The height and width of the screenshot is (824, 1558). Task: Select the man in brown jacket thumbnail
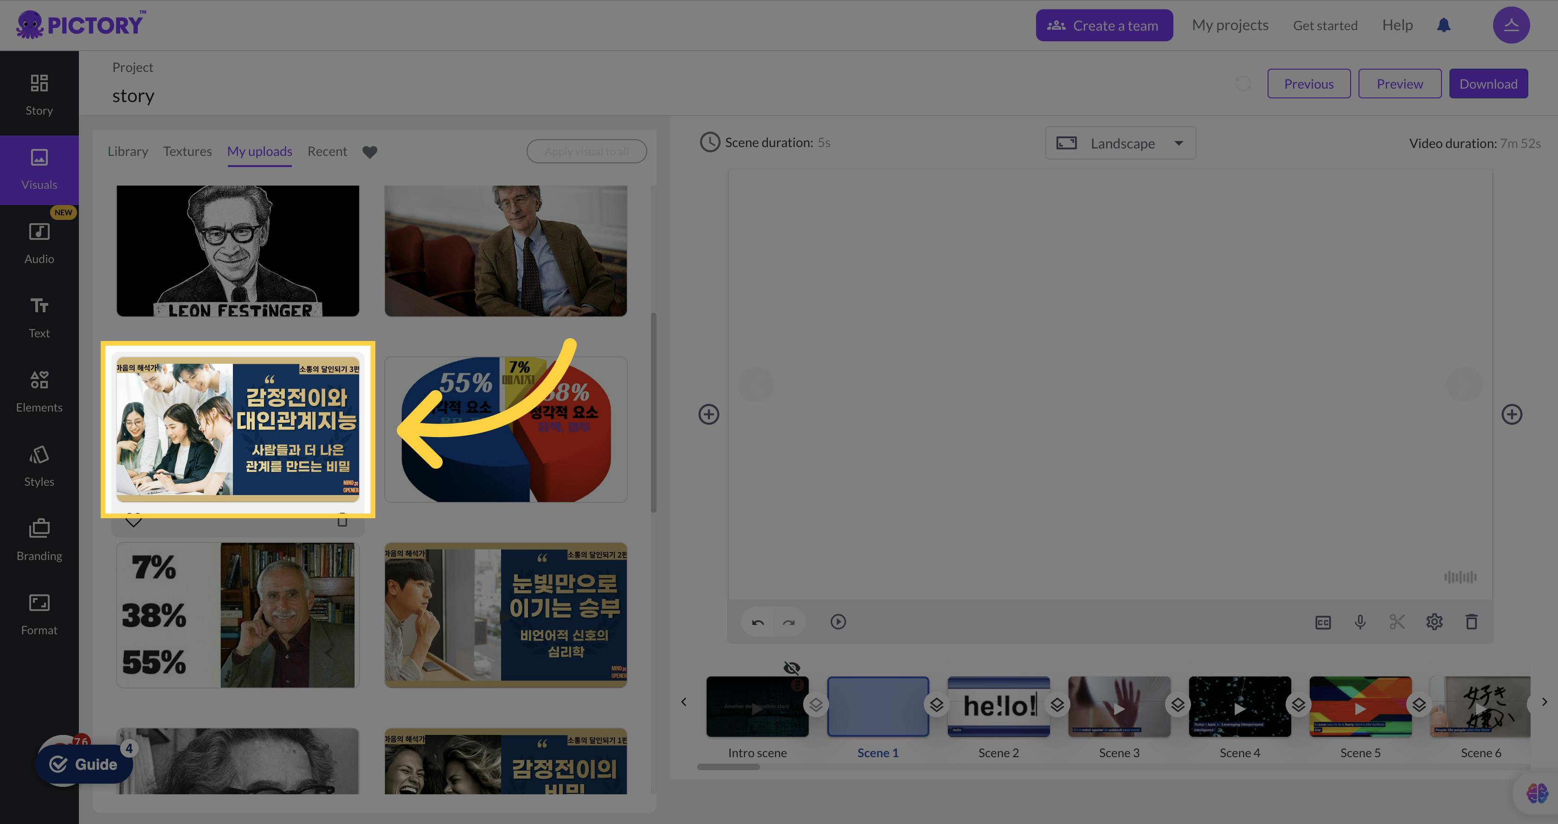[506, 251]
